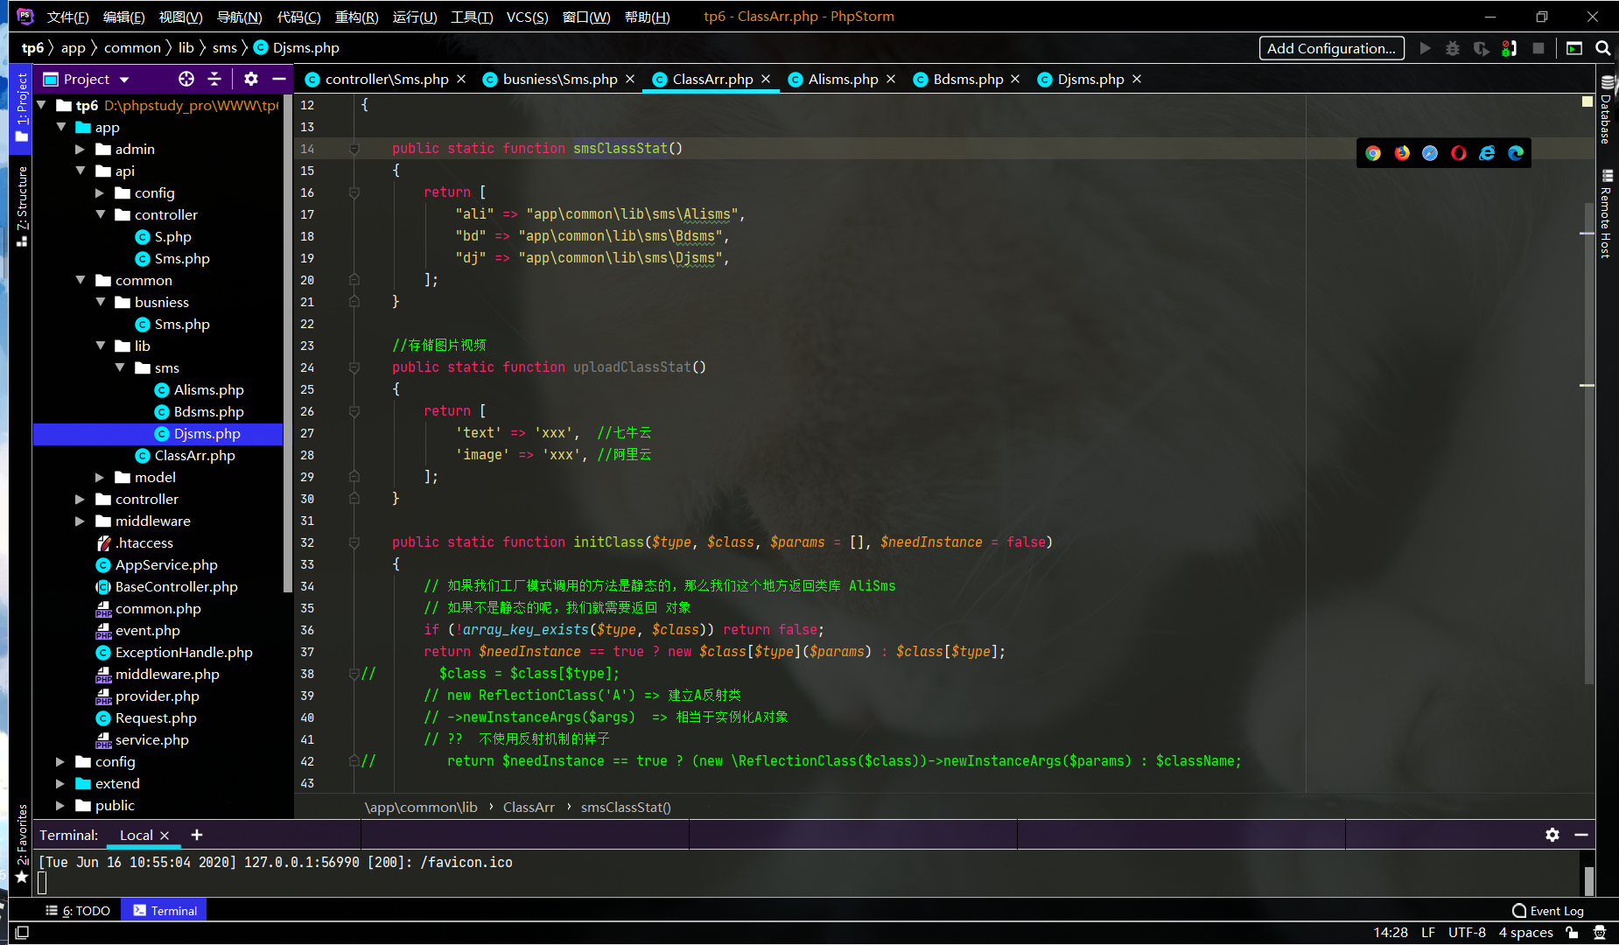This screenshot has height=945, width=1619.
Task: Open Edge browser preview icon
Action: click(x=1516, y=153)
